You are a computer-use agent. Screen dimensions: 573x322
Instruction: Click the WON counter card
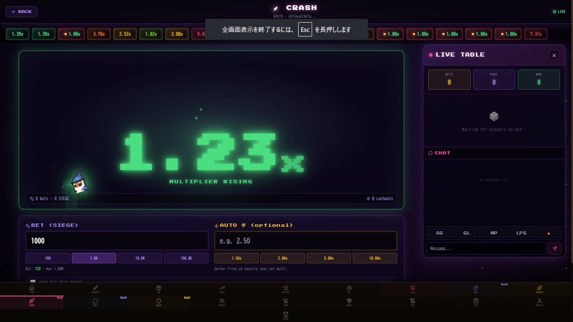pos(539,80)
